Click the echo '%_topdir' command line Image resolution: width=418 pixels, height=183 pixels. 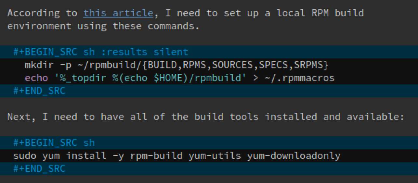point(209,78)
